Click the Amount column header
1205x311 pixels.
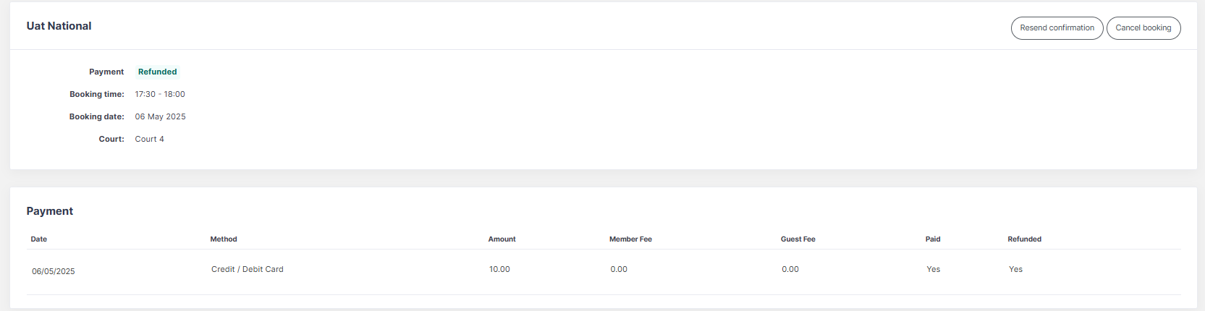[x=502, y=239]
